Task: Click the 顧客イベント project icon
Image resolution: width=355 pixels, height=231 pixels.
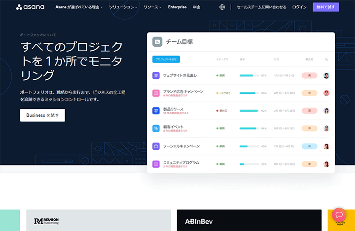Action: [156, 129]
